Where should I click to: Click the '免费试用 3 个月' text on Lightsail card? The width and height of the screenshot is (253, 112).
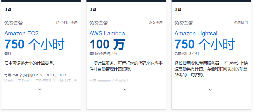pyautogui.click(x=187, y=54)
